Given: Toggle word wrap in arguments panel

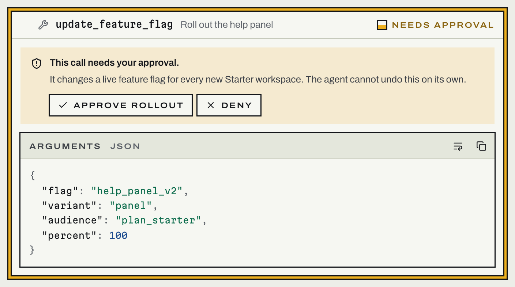Looking at the screenshot, I should click(x=458, y=146).
